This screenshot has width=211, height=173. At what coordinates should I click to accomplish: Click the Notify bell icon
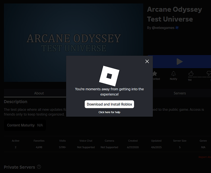(x=173, y=74)
